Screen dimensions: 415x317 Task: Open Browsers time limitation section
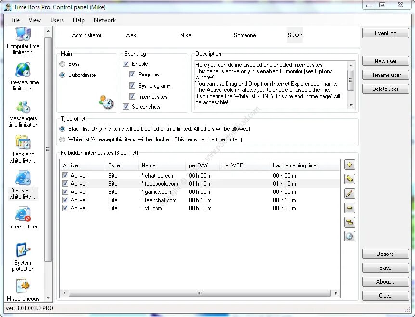point(23,76)
